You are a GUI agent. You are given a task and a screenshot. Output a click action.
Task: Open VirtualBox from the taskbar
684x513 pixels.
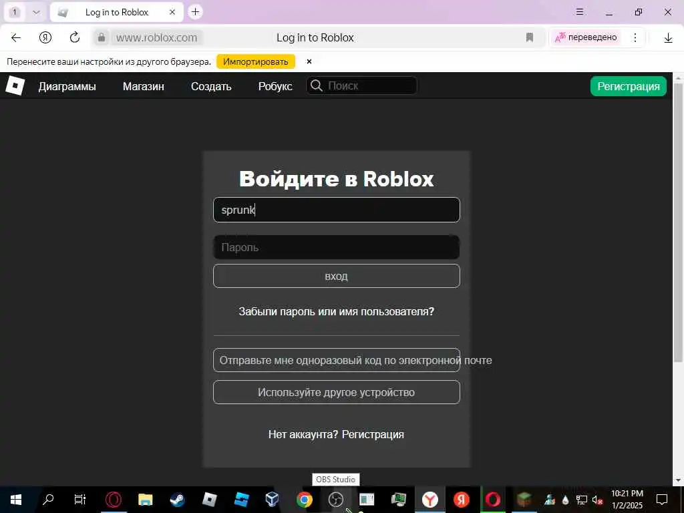tap(273, 500)
